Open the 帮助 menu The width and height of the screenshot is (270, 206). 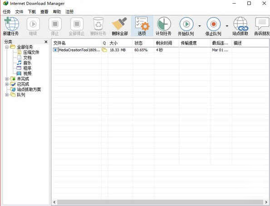click(x=57, y=12)
